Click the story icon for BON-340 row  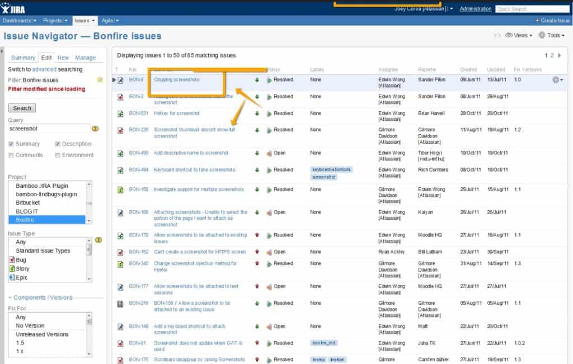click(x=120, y=264)
